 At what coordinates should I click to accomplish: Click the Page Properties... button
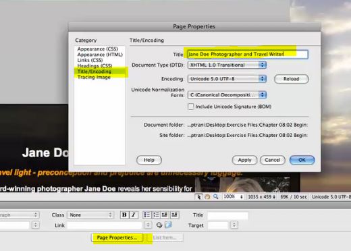[x=117, y=238]
